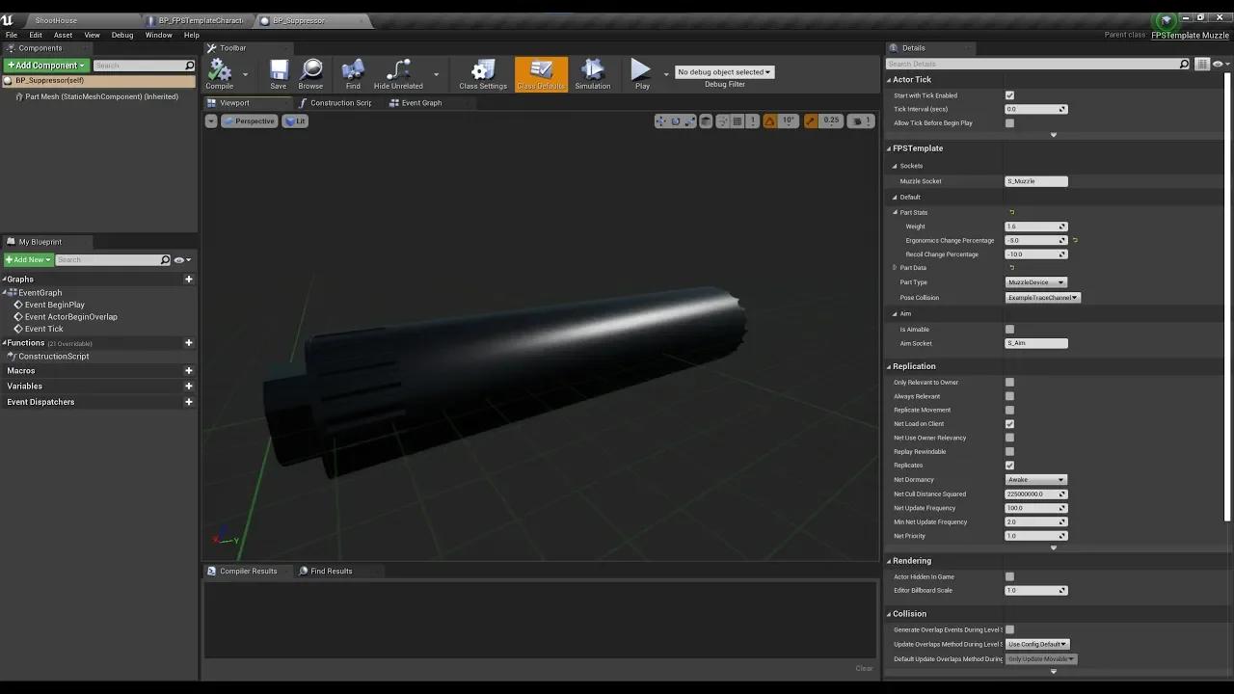Open the Part Type dropdown showing MuzzleDevice
This screenshot has height=694, width=1234.
(1034, 281)
